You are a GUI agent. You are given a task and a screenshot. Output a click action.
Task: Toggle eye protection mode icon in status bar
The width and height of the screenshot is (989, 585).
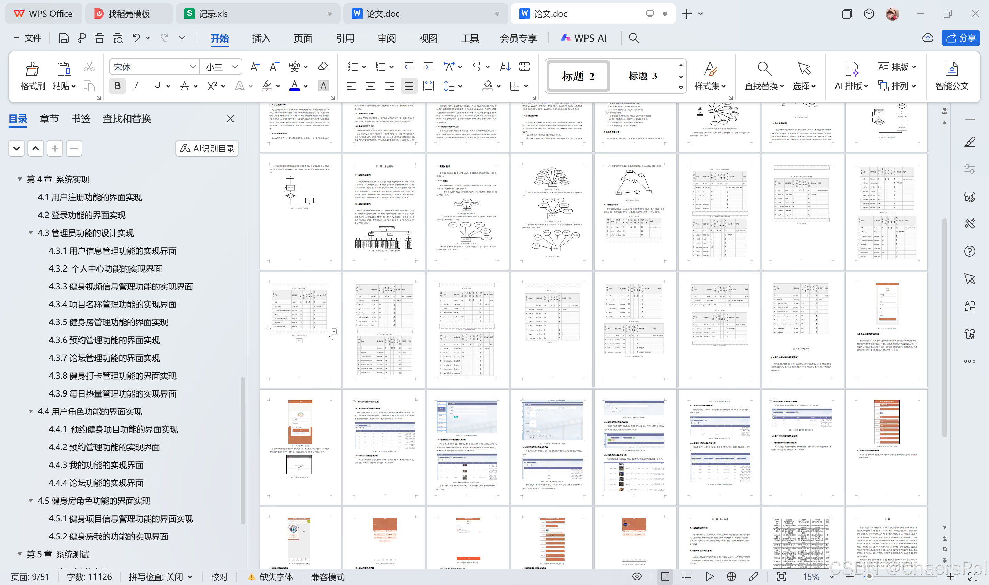tap(637, 577)
